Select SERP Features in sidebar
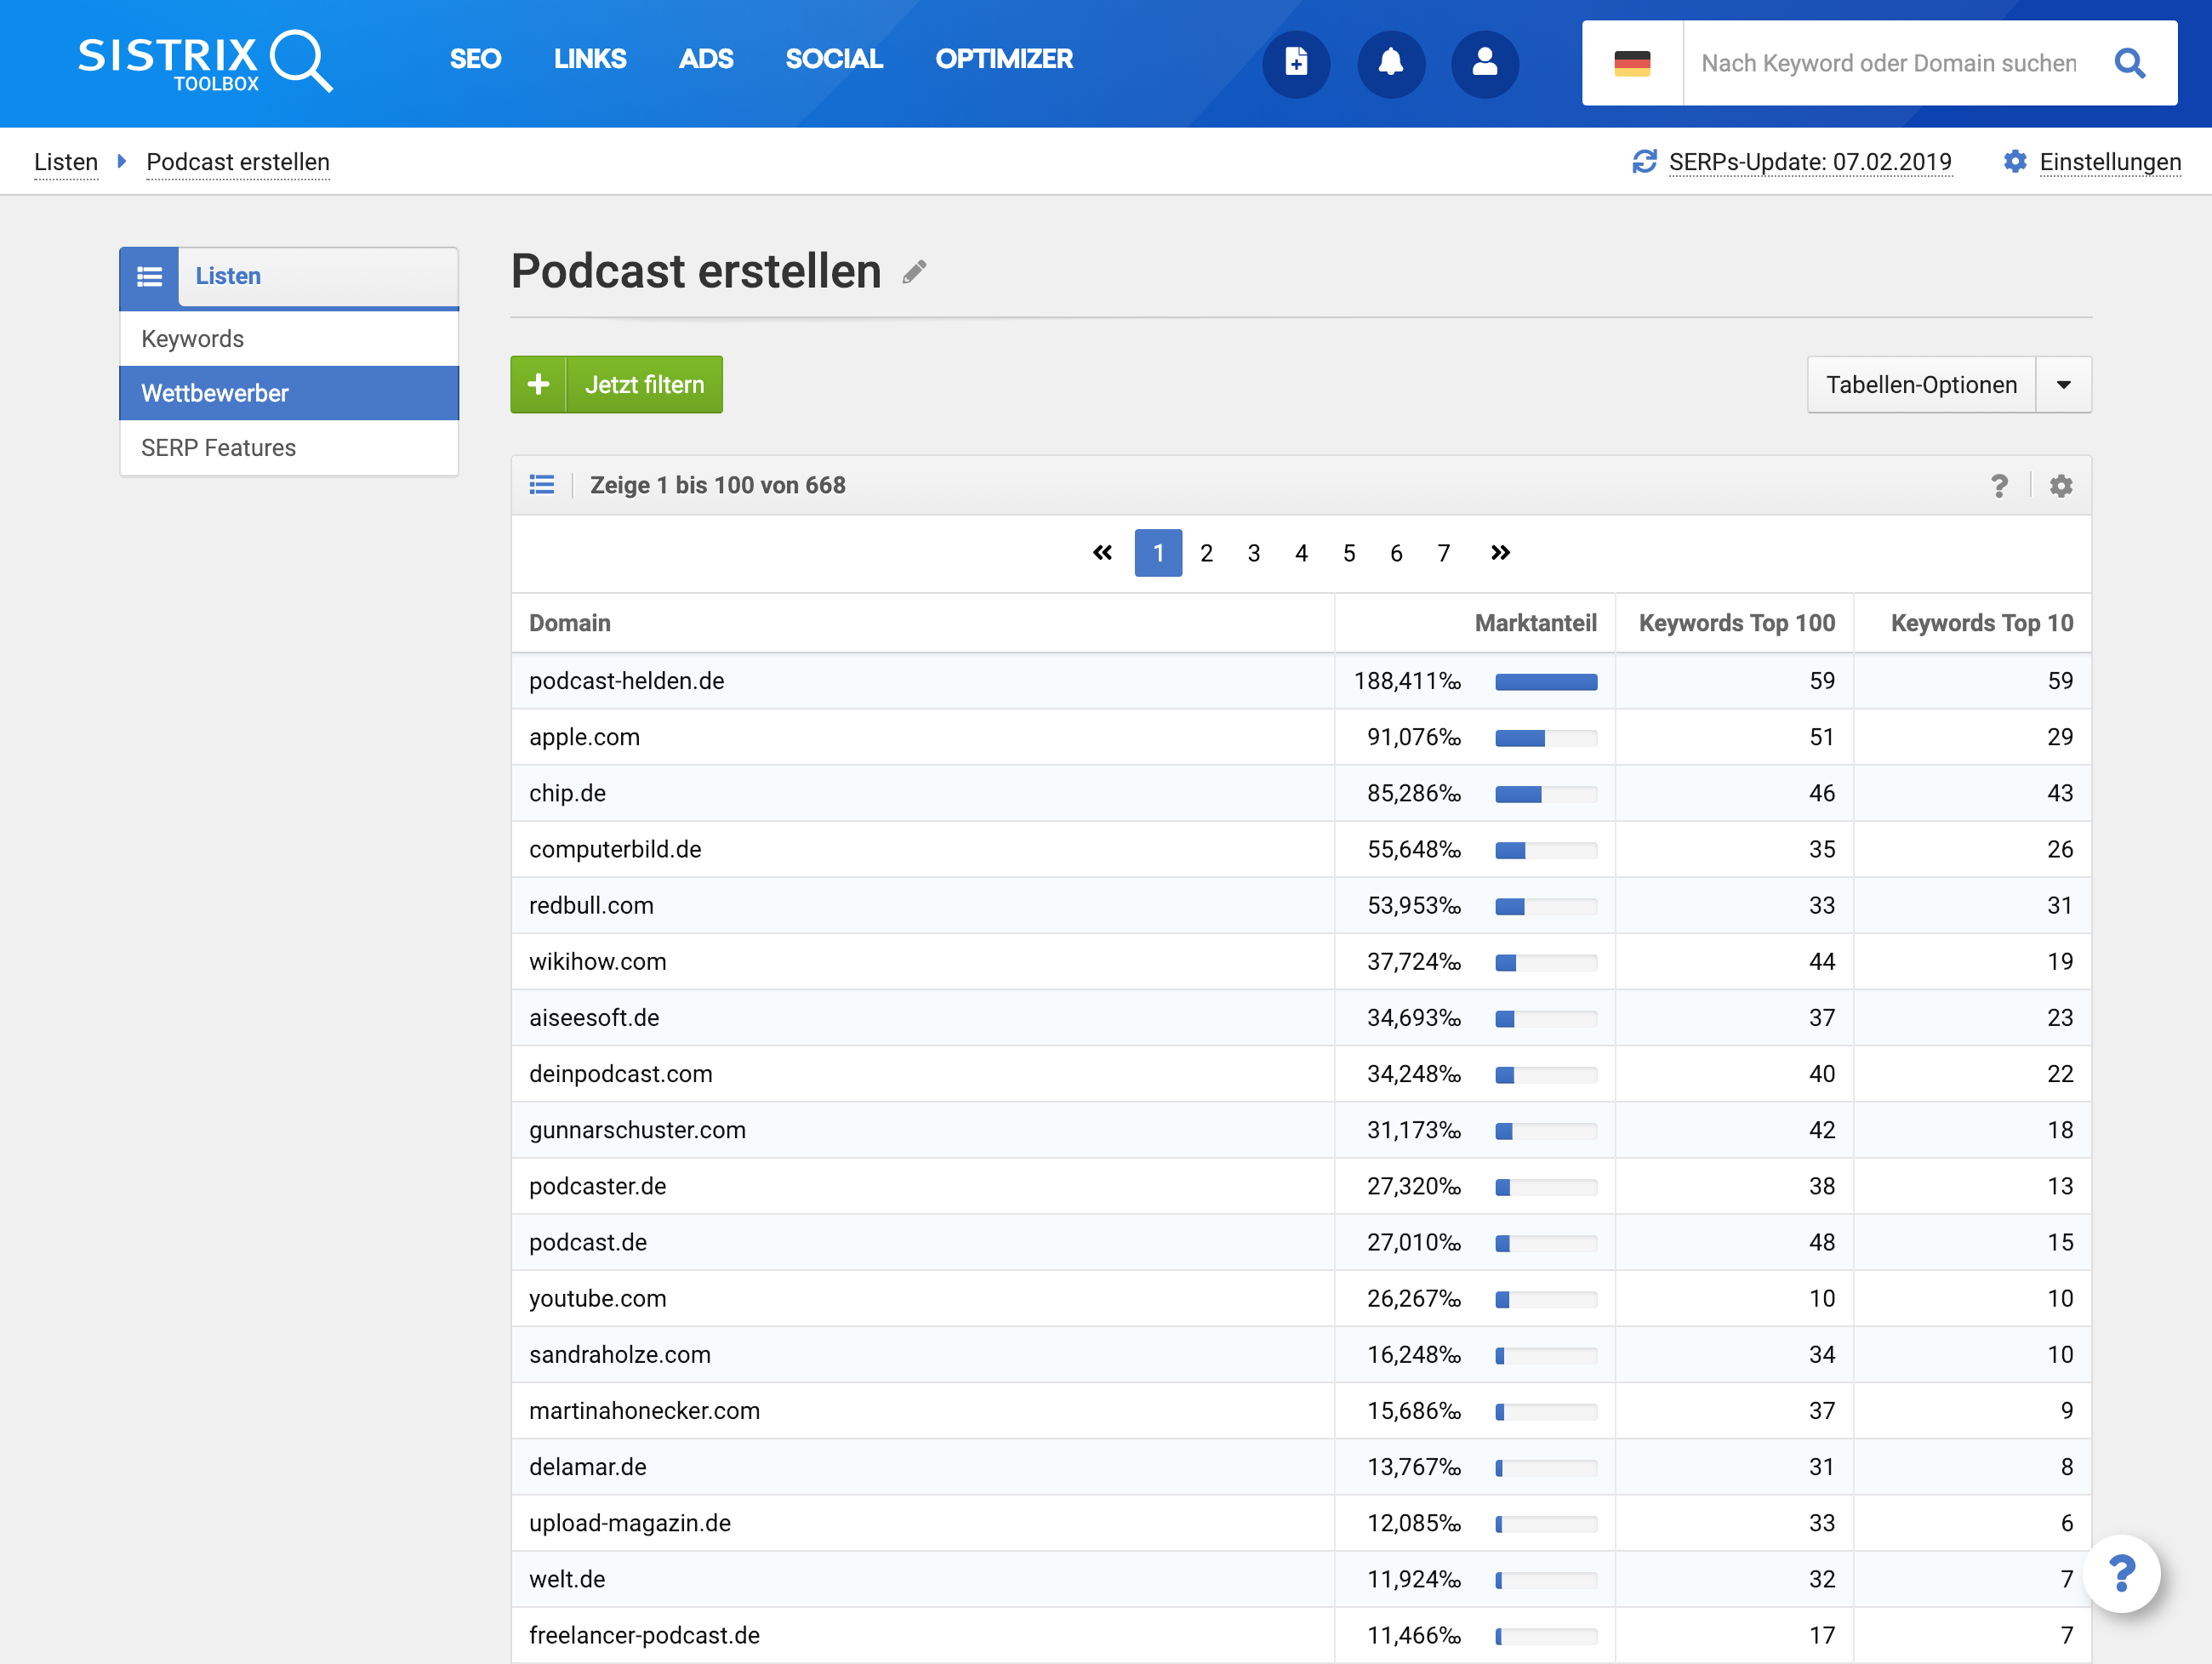Image resolution: width=2212 pixels, height=1664 pixels. 219,448
